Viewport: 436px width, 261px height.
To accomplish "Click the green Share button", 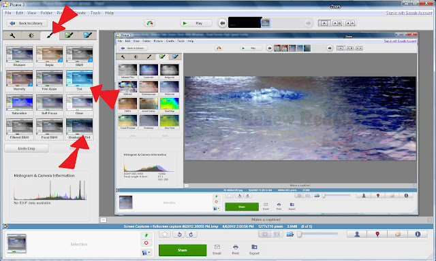I will (x=183, y=250).
